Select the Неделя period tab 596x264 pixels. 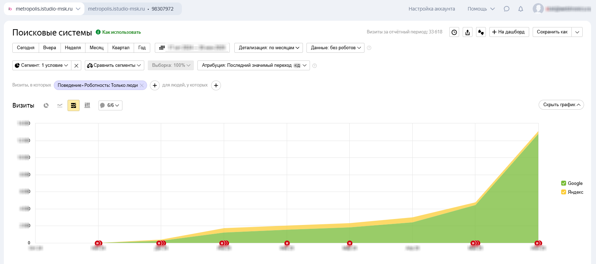[x=73, y=48]
